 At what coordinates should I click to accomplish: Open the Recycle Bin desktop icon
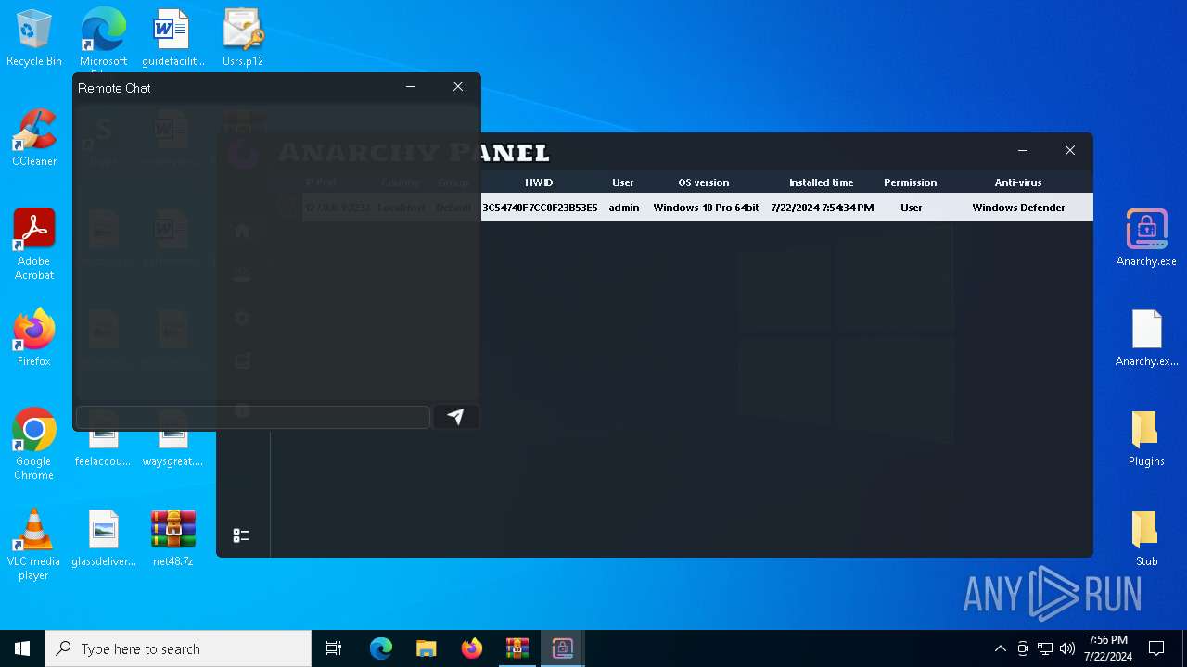[x=34, y=38]
